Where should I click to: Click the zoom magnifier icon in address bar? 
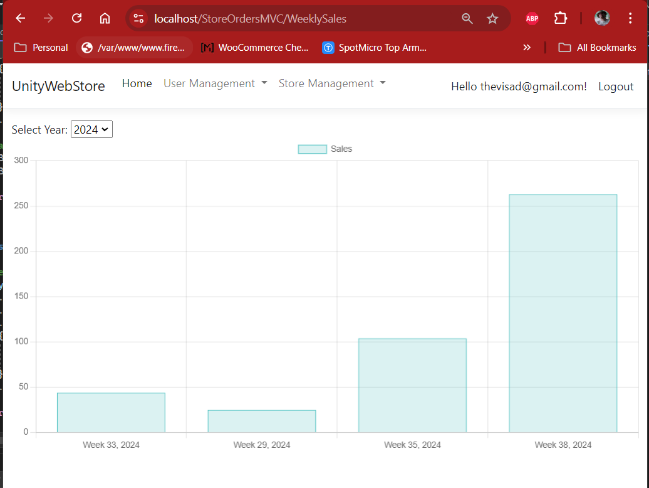[467, 19]
